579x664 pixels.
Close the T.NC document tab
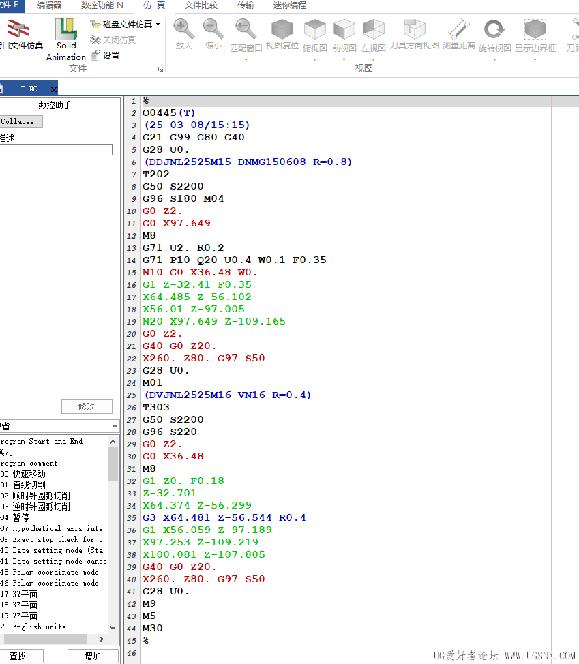tap(53, 89)
